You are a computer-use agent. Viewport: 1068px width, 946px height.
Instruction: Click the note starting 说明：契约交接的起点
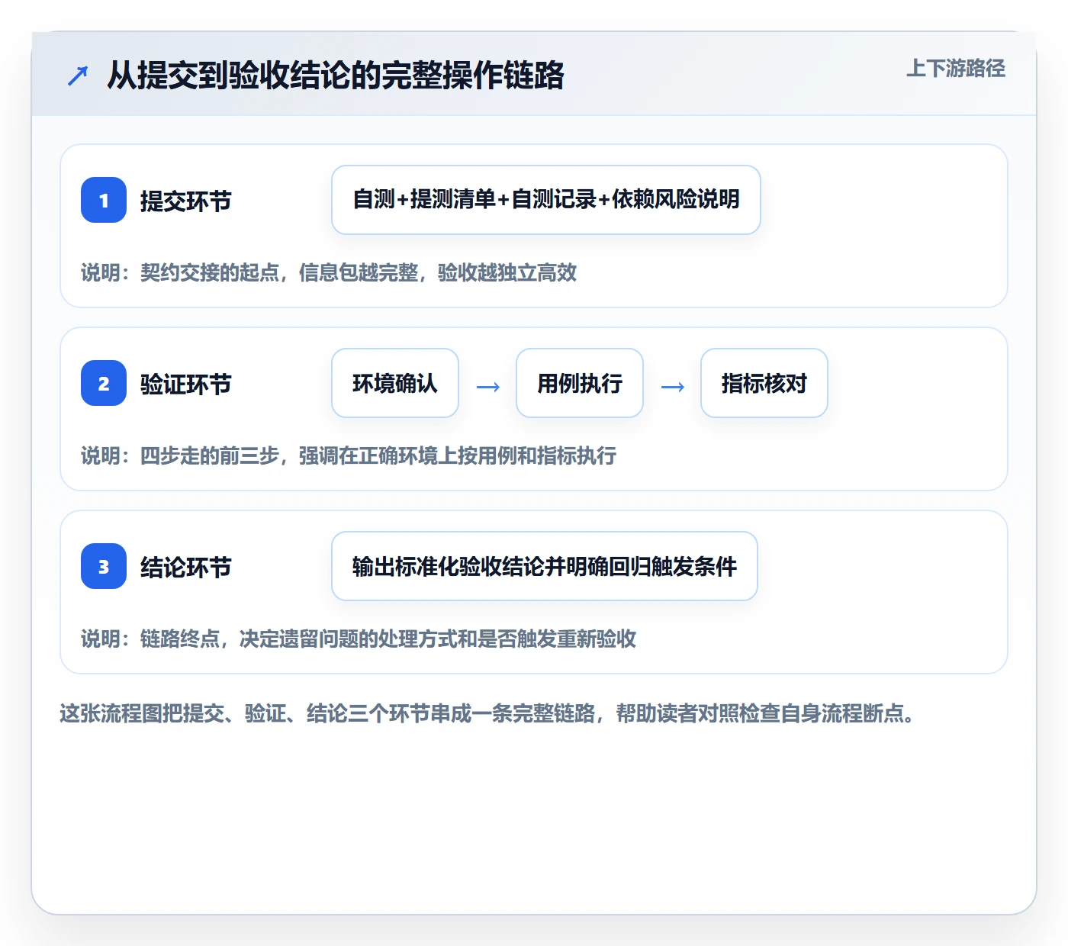coord(329,273)
